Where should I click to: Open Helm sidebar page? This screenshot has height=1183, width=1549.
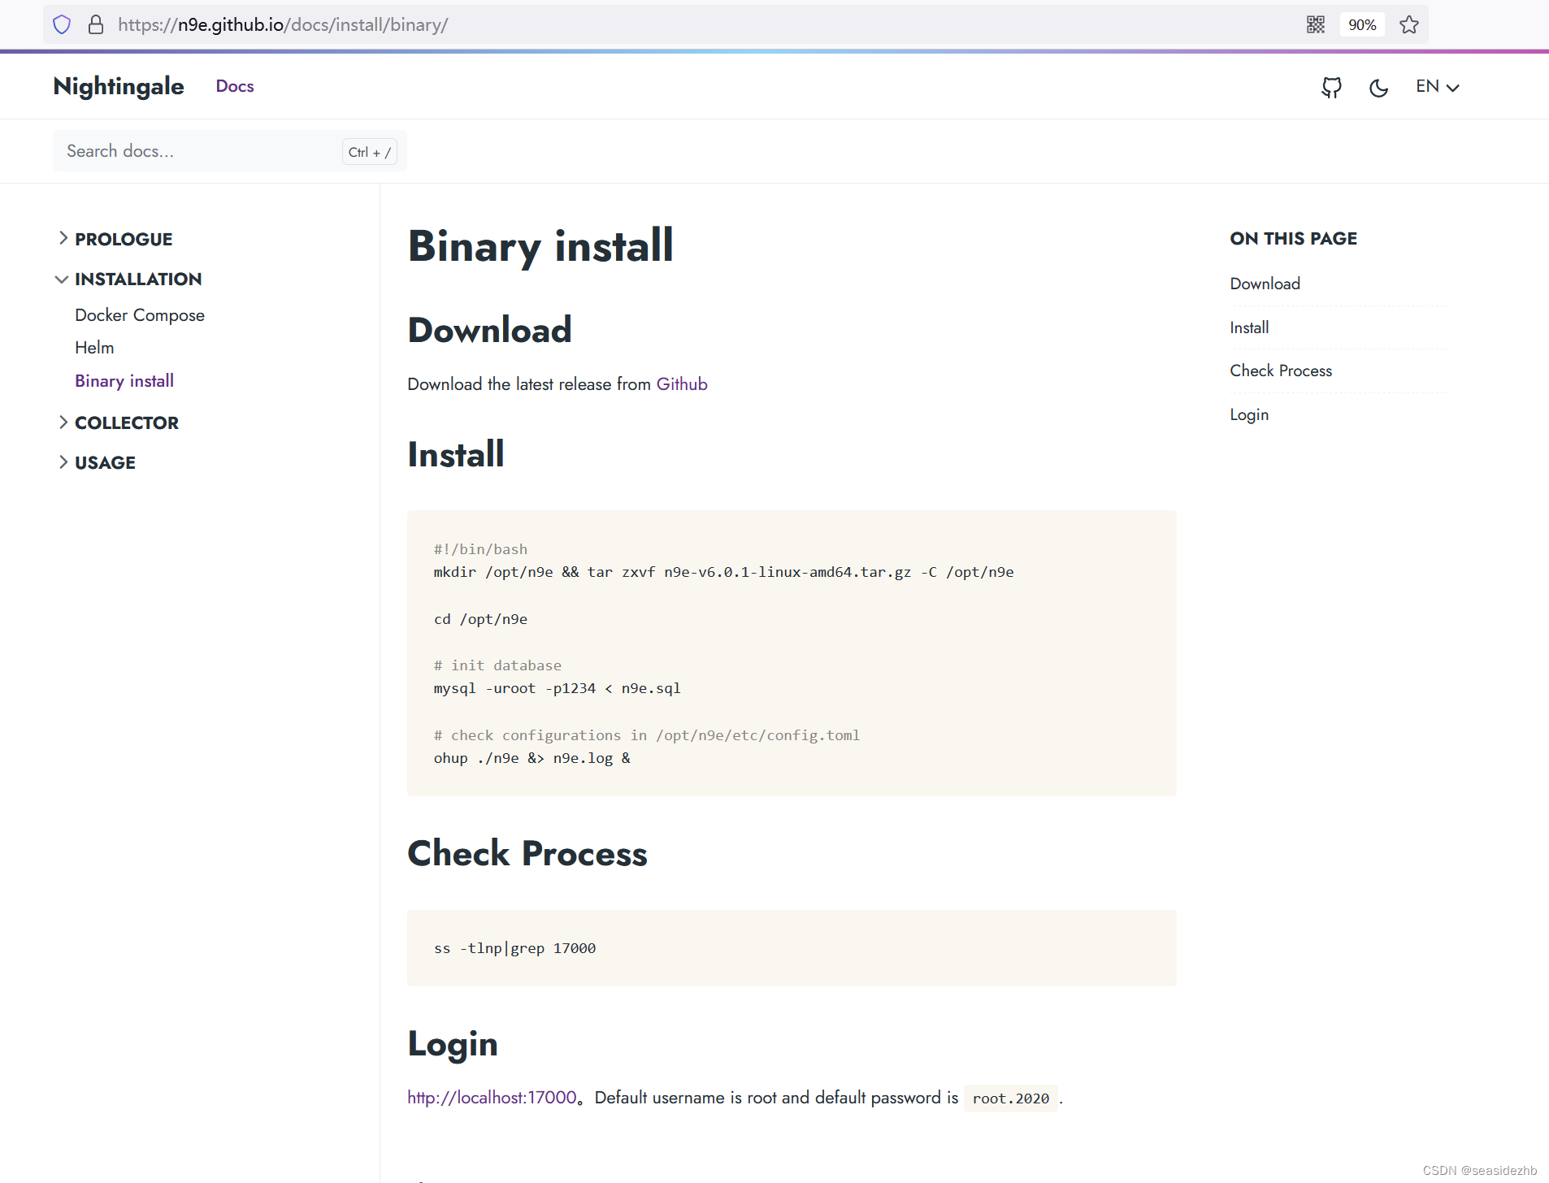[x=94, y=348]
